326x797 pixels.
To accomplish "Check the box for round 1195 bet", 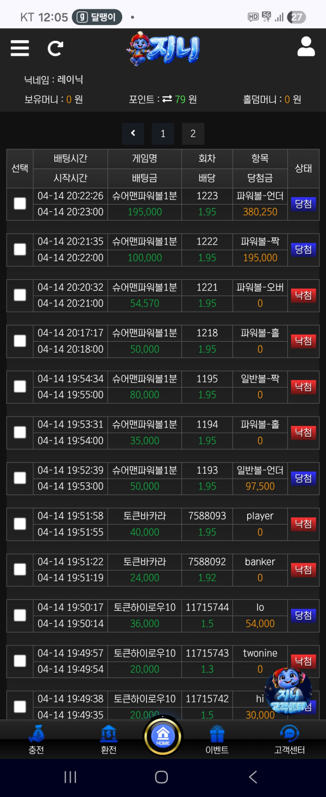I will pos(20,386).
